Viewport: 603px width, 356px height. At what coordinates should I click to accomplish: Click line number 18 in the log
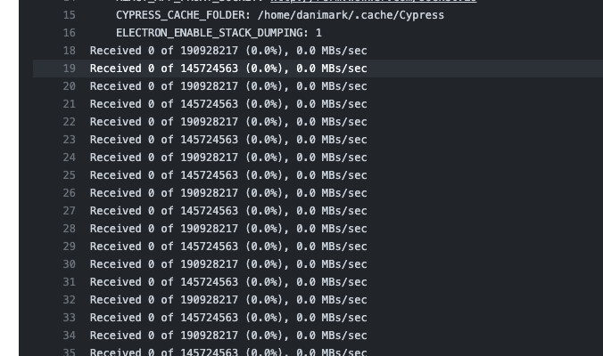pos(70,51)
